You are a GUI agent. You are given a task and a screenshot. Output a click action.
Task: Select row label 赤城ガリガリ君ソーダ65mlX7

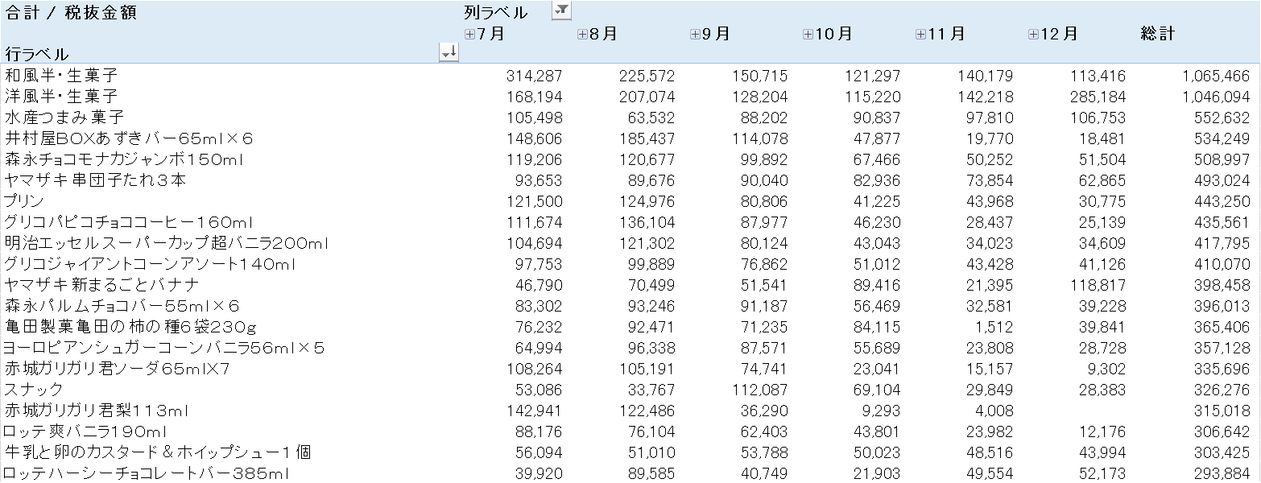[x=118, y=369]
